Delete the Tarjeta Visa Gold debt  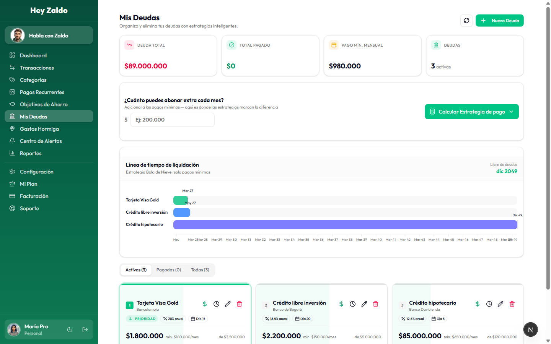click(240, 304)
